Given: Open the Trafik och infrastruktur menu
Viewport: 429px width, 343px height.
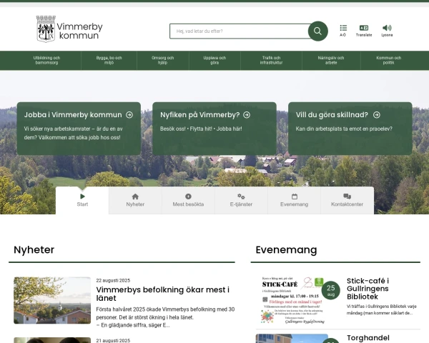Looking at the screenshot, I should [x=271, y=60].
